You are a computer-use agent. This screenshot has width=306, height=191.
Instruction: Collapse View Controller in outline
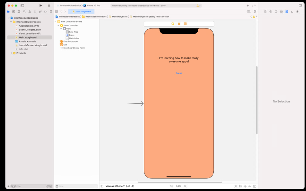[x=58, y=25]
